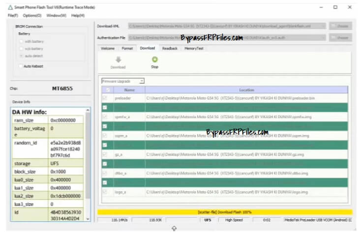Select the 'auto detect' radio option

(21, 56)
